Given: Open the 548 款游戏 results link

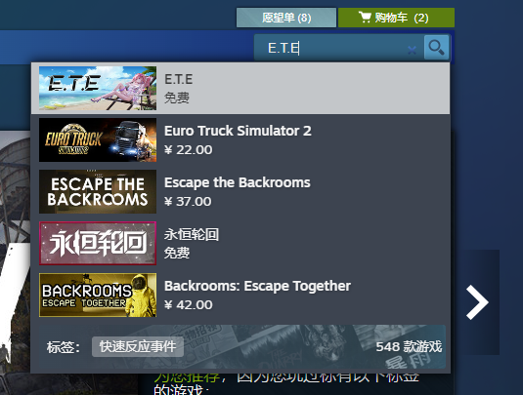Looking at the screenshot, I should point(409,347).
